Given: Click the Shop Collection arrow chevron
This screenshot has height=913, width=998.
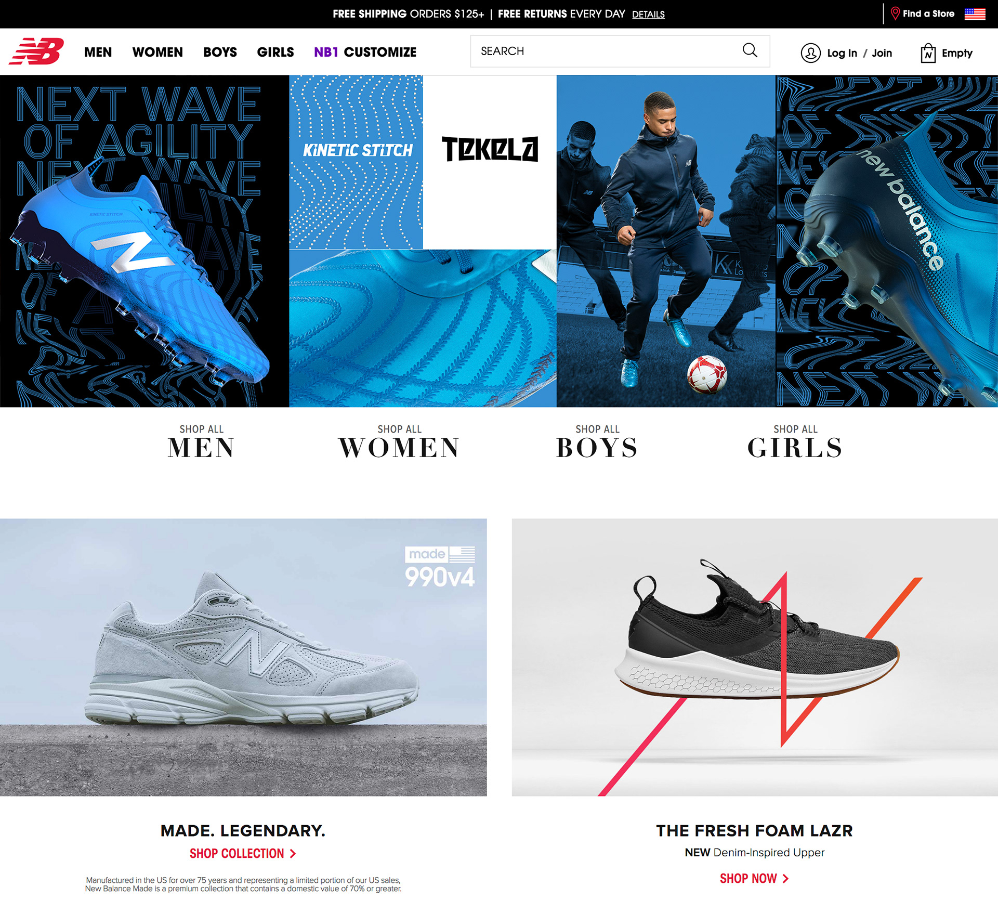Looking at the screenshot, I should point(293,854).
